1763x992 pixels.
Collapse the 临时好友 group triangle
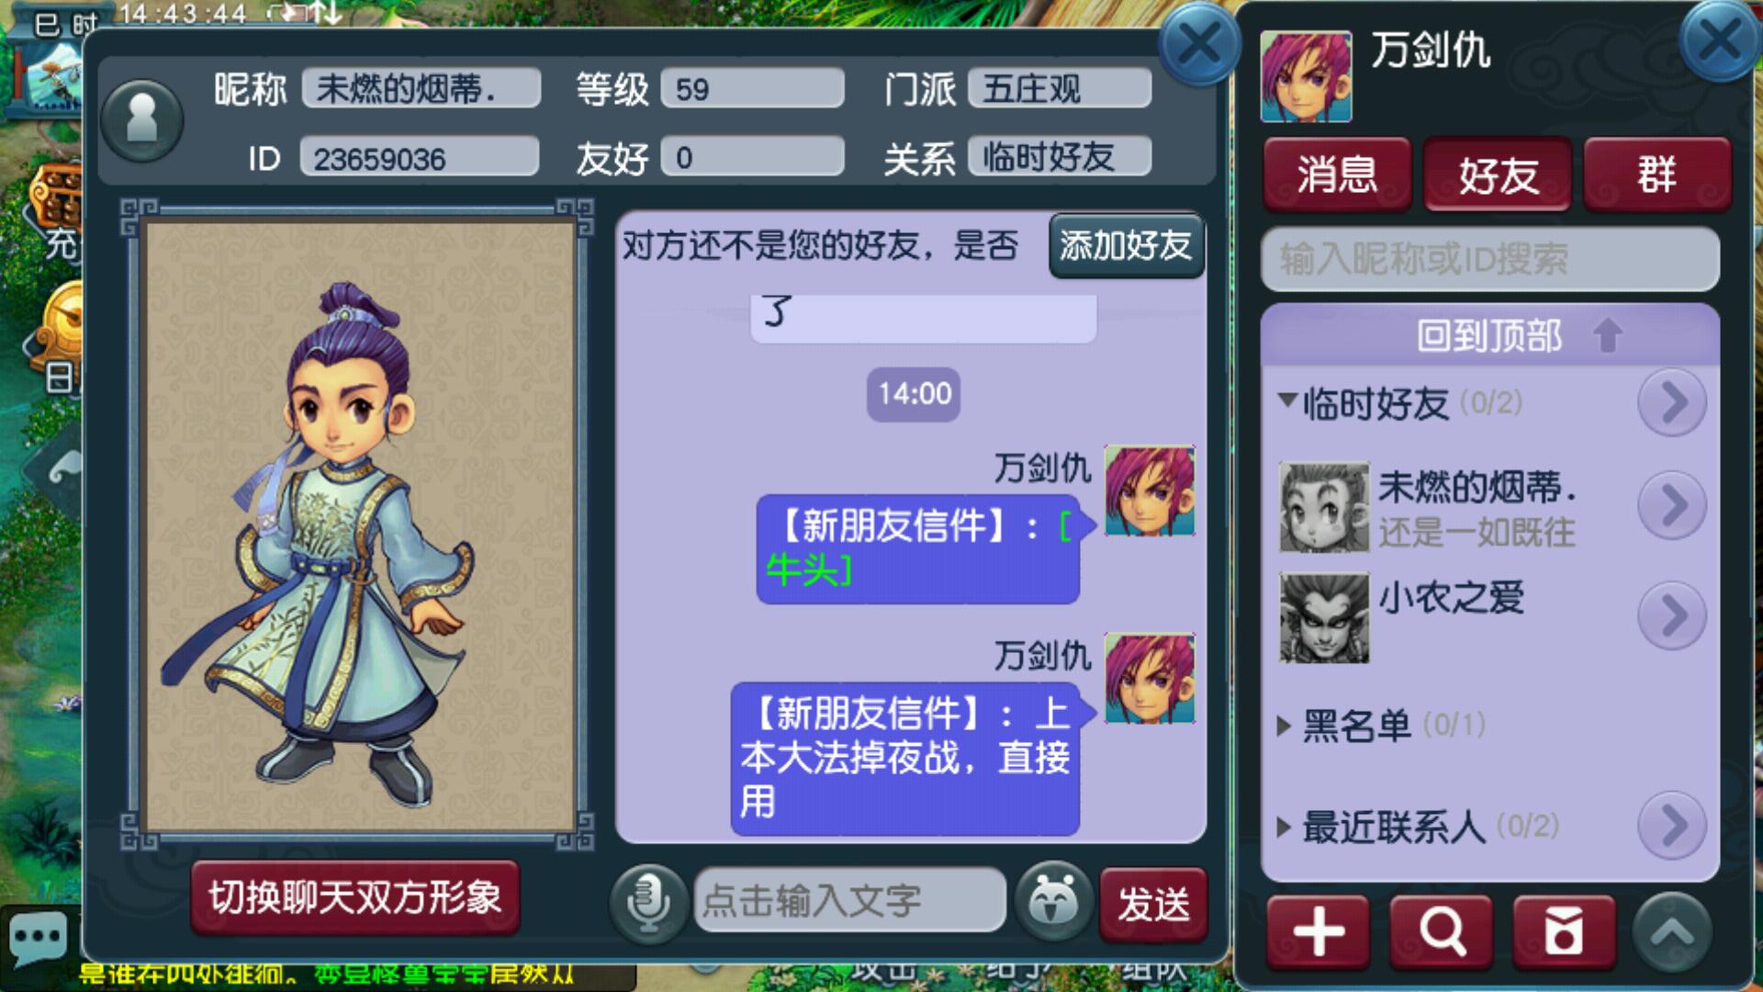pyautogui.click(x=1287, y=400)
